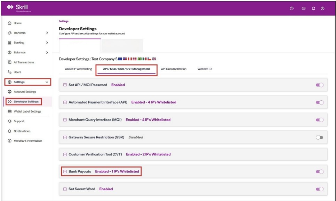Select the first blank tab under Developer Settings
This screenshot has height=201, width=336.
pyautogui.click(x=80, y=46)
